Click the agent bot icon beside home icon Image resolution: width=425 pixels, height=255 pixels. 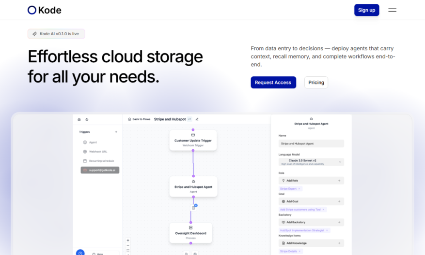(x=87, y=119)
